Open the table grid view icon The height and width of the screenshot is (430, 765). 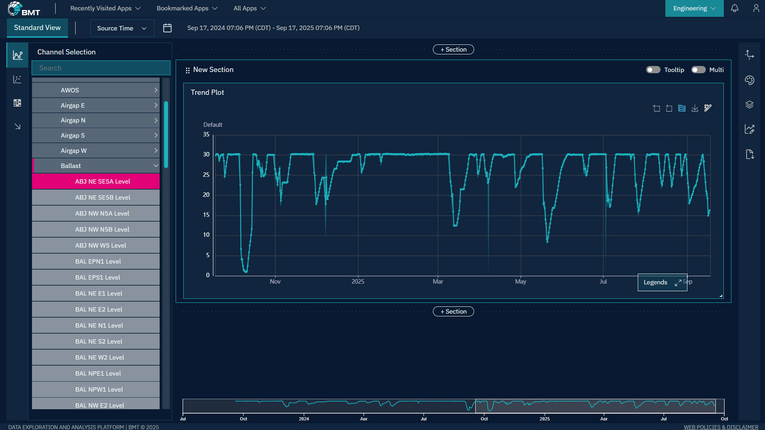coord(17,103)
